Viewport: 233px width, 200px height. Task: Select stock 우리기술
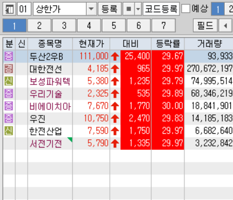46,94
